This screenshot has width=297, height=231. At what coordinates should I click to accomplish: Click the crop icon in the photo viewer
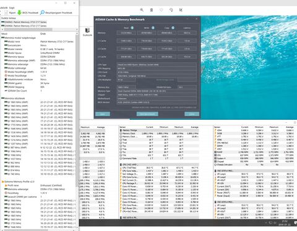pyautogui.click(x=181, y=10)
